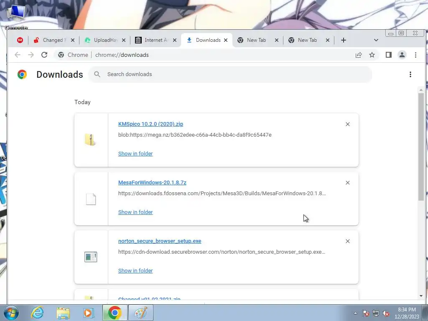Bookmark this page with star icon
428x321 pixels.
[x=372, y=55]
